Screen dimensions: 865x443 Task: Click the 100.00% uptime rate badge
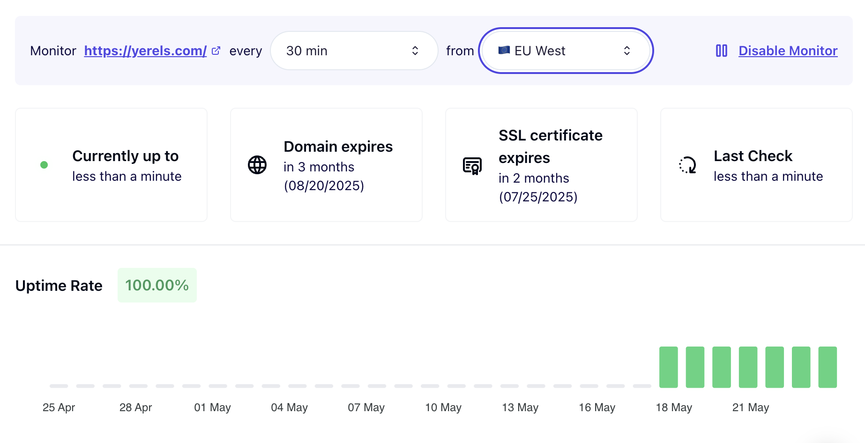tap(157, 285)
